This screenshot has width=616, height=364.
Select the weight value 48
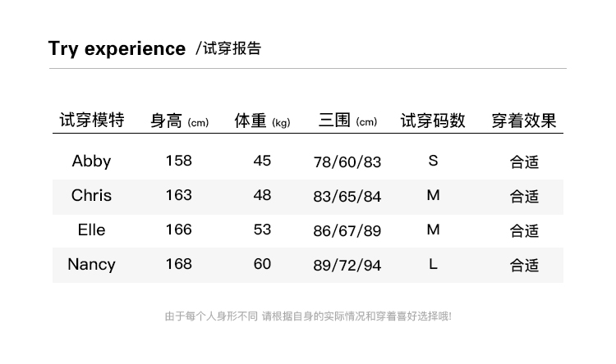262,195
